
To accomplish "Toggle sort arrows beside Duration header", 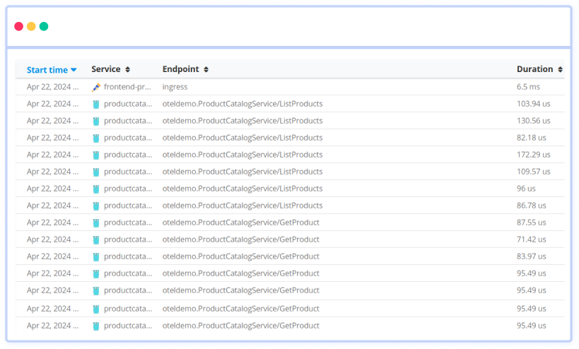I will click(560, 69).
